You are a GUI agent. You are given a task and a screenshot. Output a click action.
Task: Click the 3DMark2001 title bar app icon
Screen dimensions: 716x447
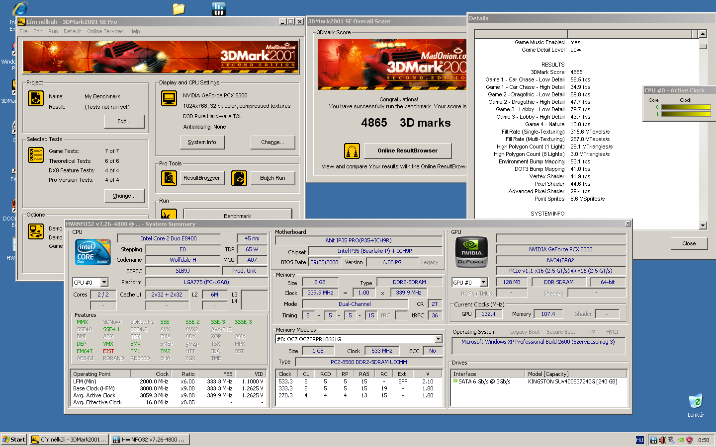21,22
